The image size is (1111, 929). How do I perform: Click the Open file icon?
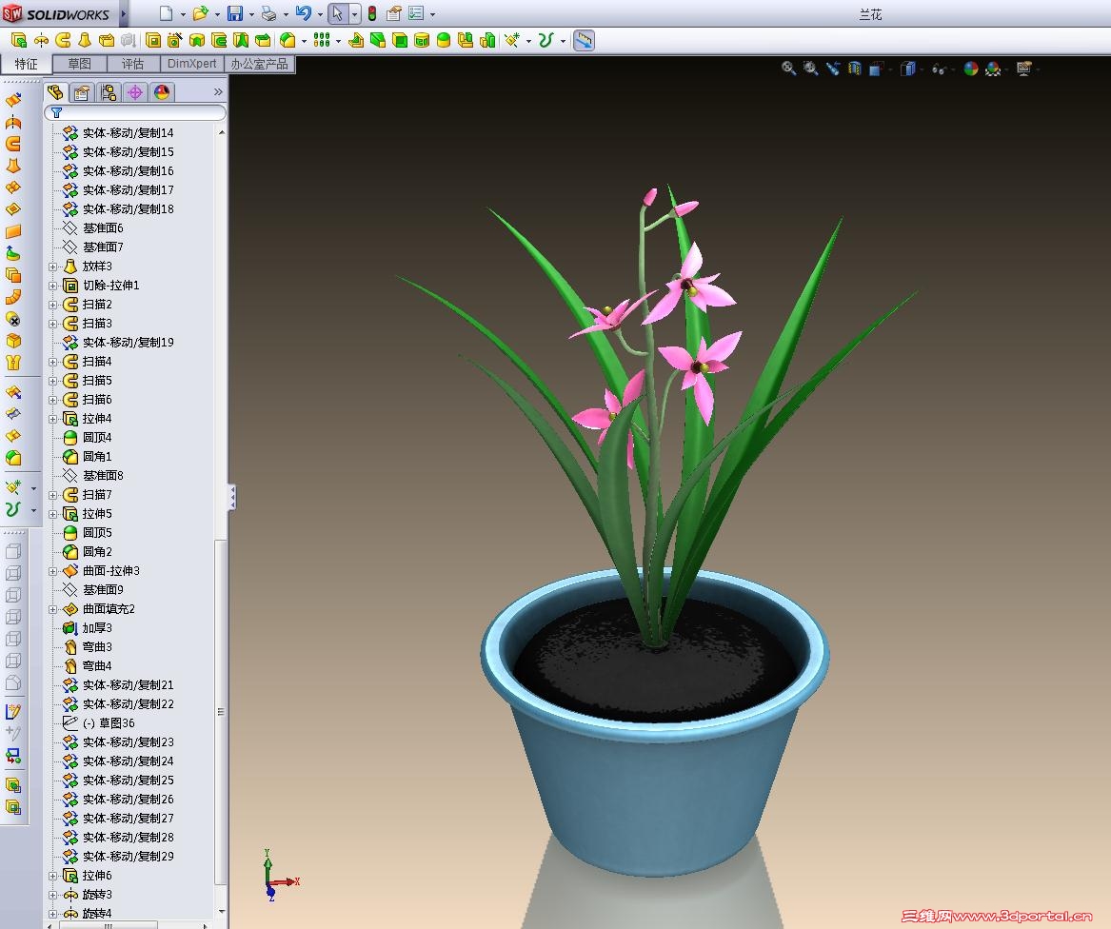[201, 13]
